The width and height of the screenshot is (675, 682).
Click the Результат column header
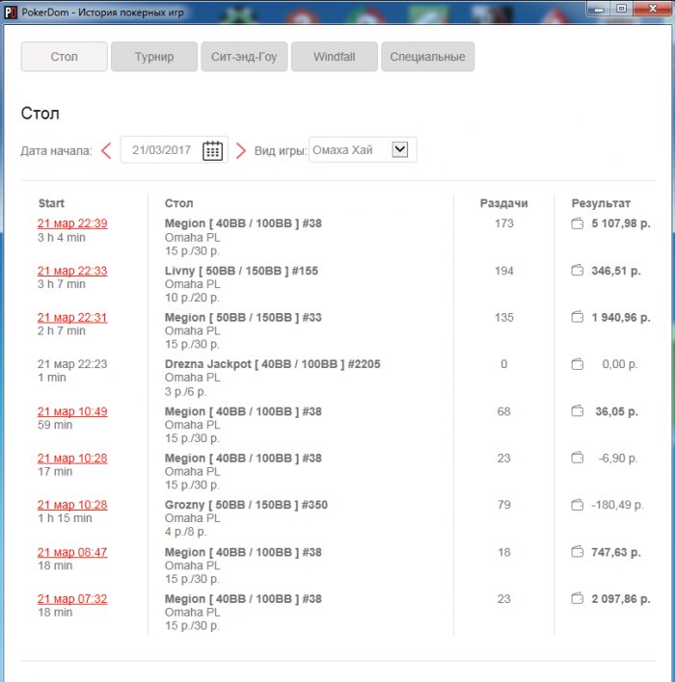(x=601, y=203)
